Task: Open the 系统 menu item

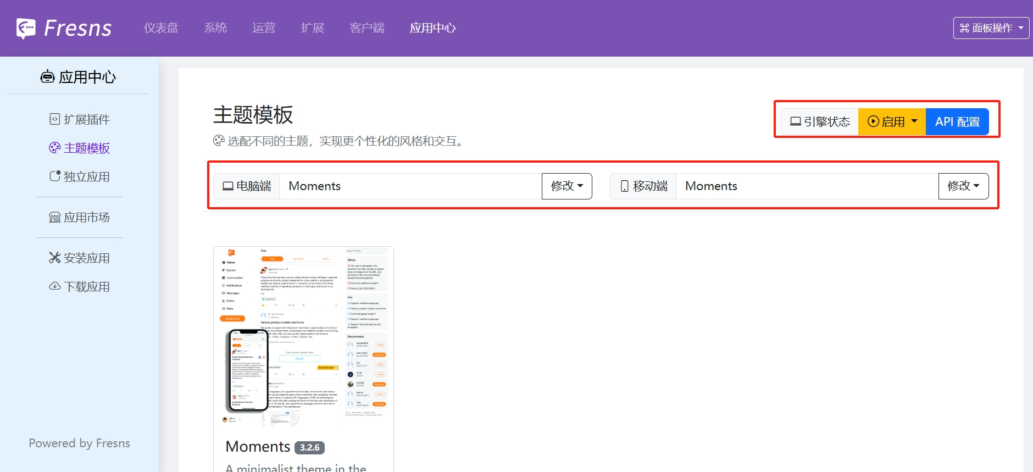Action: coord(215,28)
